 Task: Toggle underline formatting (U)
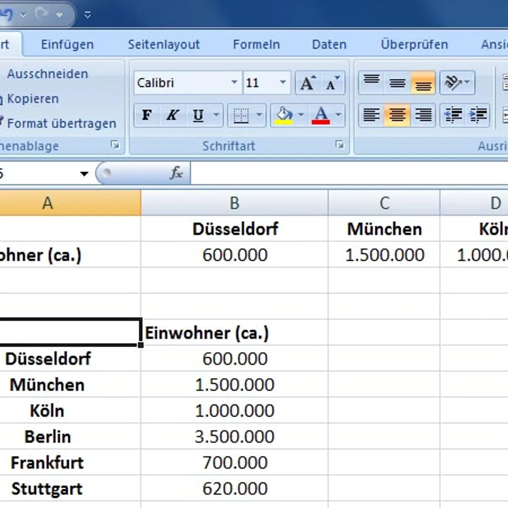click(x=198, y=115)
